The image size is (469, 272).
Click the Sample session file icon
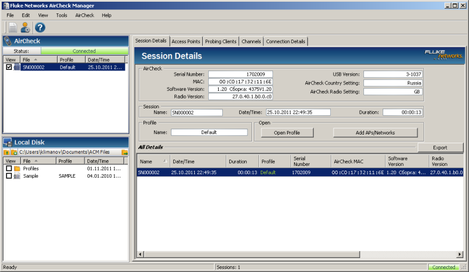(17, 176)
